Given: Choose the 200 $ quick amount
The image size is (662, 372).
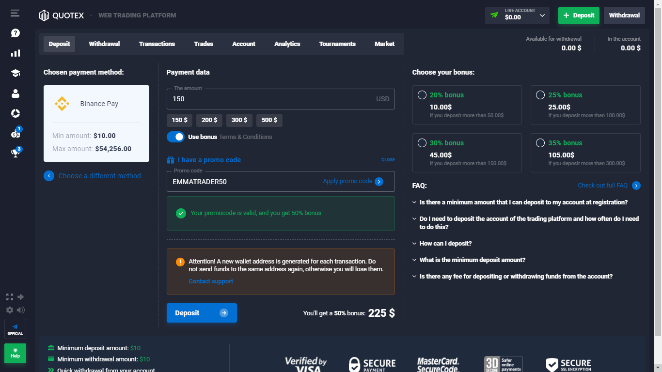Looking at the screenshot, I should [x=209, y=120].
